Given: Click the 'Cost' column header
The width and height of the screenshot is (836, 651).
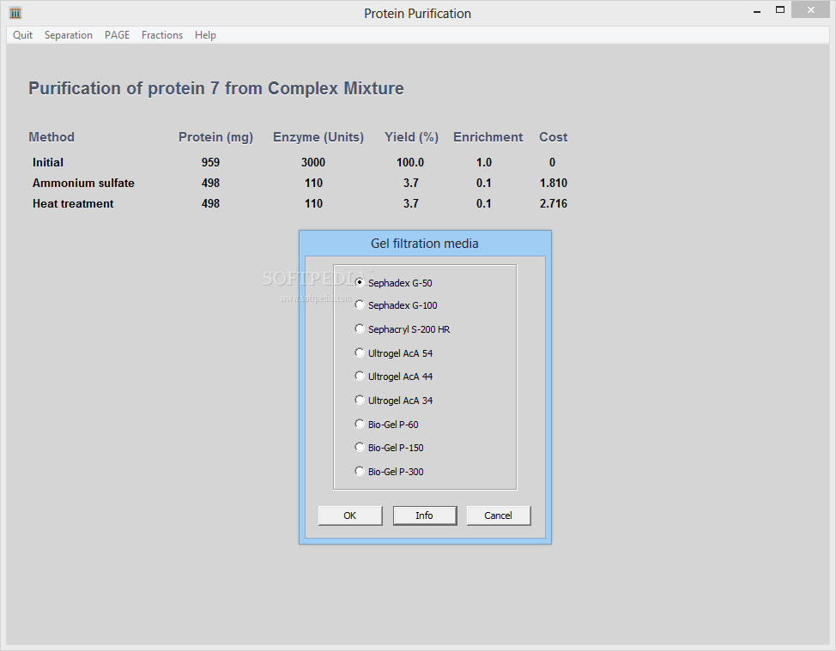Looking at the screenshot, I should click(553, 137).
